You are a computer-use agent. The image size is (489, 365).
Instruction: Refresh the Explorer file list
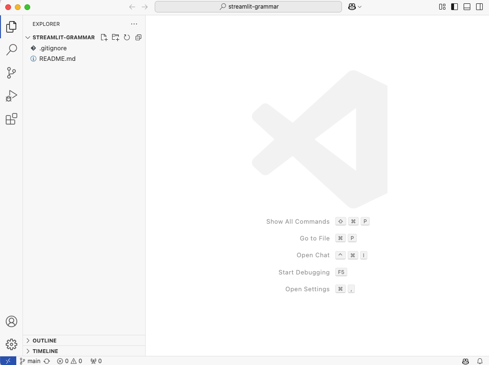click(x=126, y=37)
